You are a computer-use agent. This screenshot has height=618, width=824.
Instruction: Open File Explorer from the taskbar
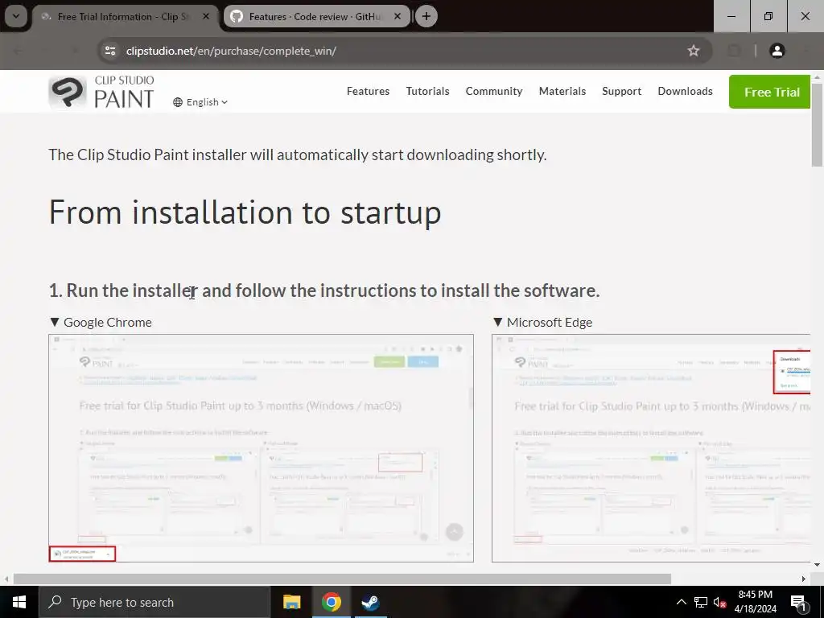tap(291, 602)
